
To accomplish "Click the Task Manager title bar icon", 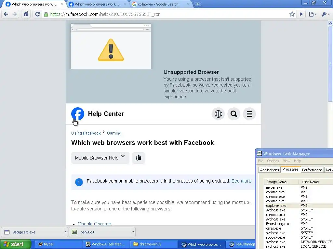I will [259, 153].
